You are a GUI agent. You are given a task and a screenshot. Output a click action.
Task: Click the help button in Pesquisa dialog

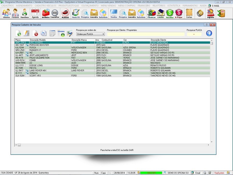pos(206,25)
